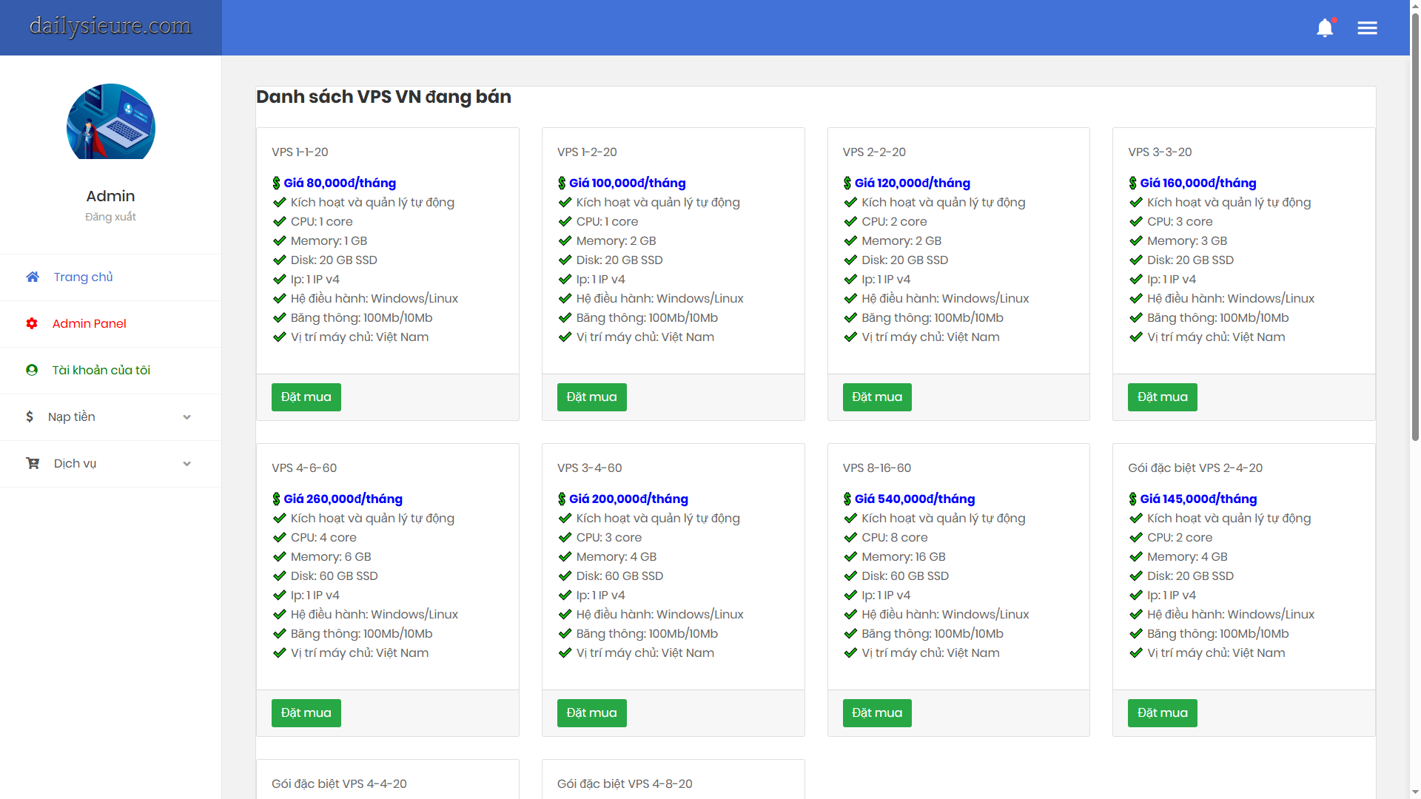Image resolution: width=1421 pixels, height=799 pixels.
Task: Click the Admin profile avatar image
Action: tap(110, 122)
